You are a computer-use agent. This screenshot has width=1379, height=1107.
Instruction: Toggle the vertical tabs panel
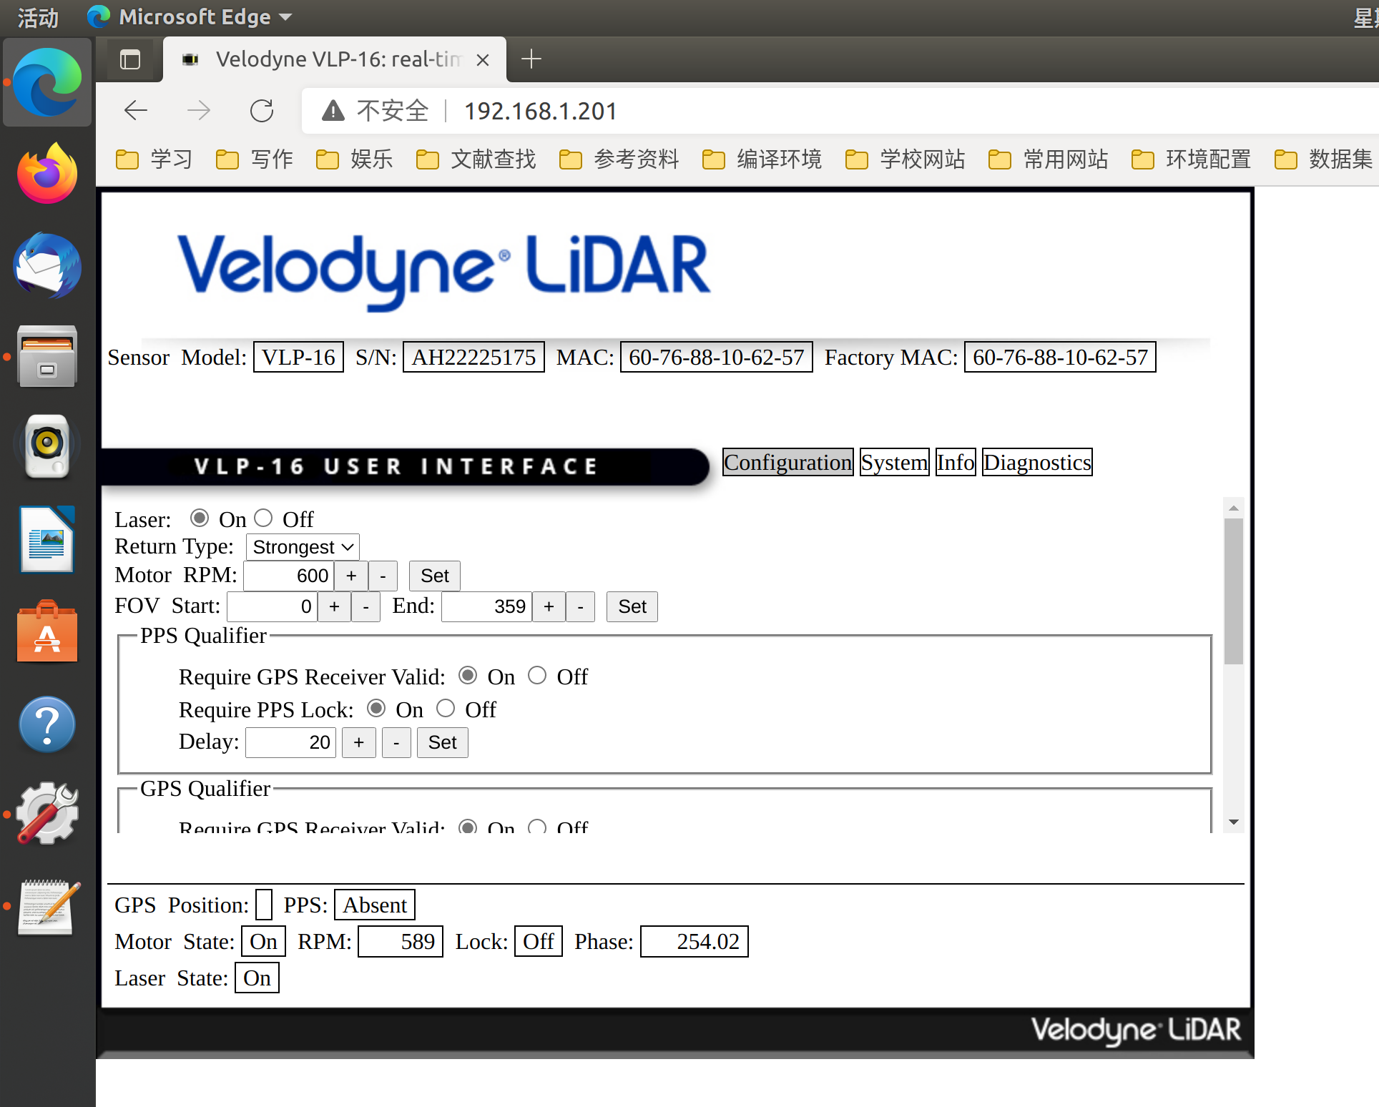click(129, 59)
